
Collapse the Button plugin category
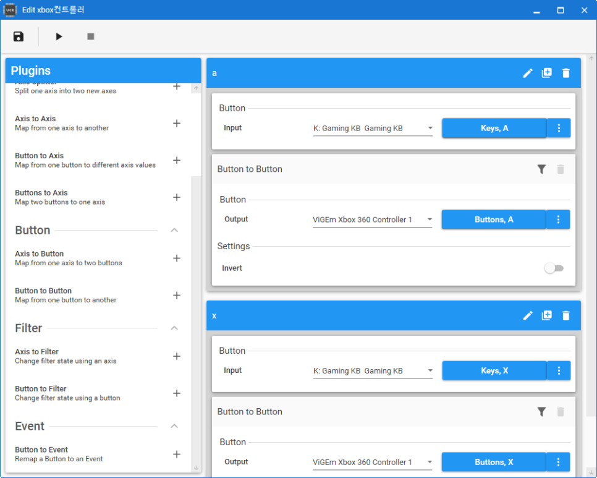coord(174,230)
